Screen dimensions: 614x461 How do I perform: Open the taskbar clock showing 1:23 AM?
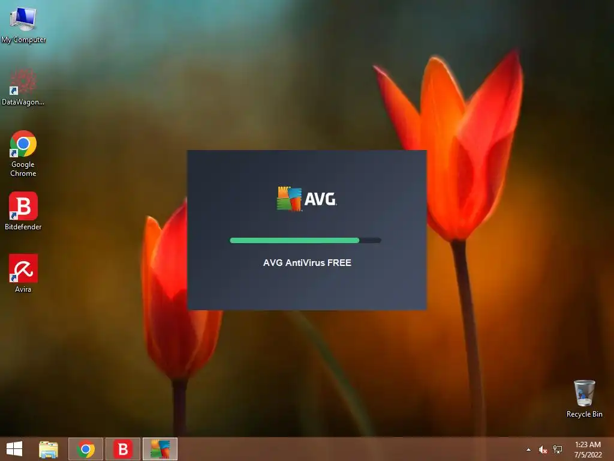click(x=588, y=449)
